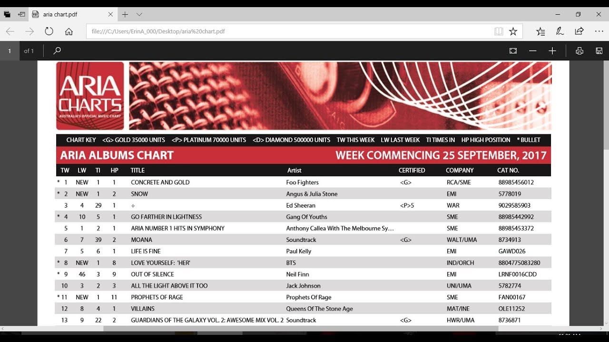Image resolution: width=609 pixels, height=342 pixels.
Task: Select title GO FARTHER IN LIGHTNESS
Action: point(167,217)
